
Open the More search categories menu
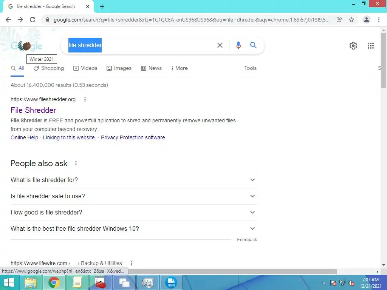tap(180, 68)
